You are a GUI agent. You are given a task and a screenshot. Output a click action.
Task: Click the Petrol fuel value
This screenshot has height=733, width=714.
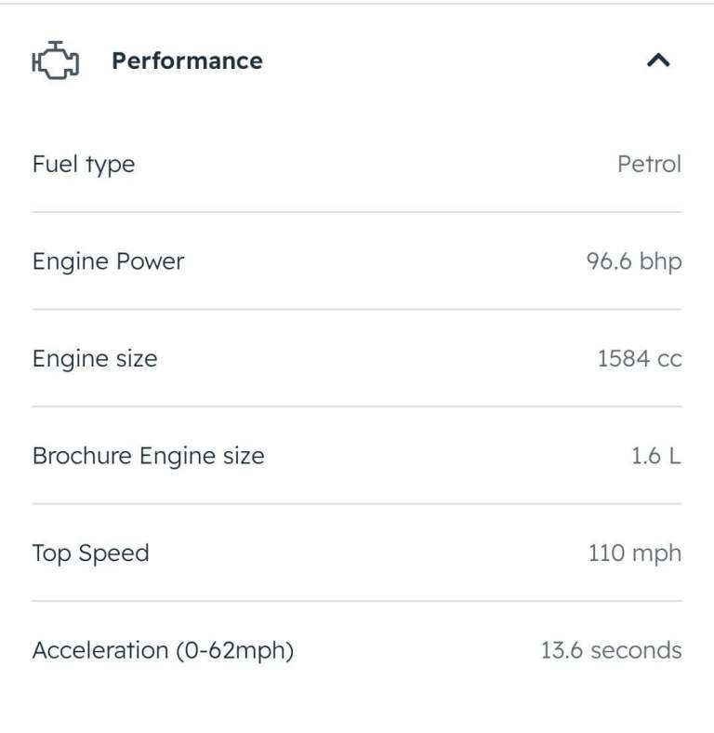649,165
